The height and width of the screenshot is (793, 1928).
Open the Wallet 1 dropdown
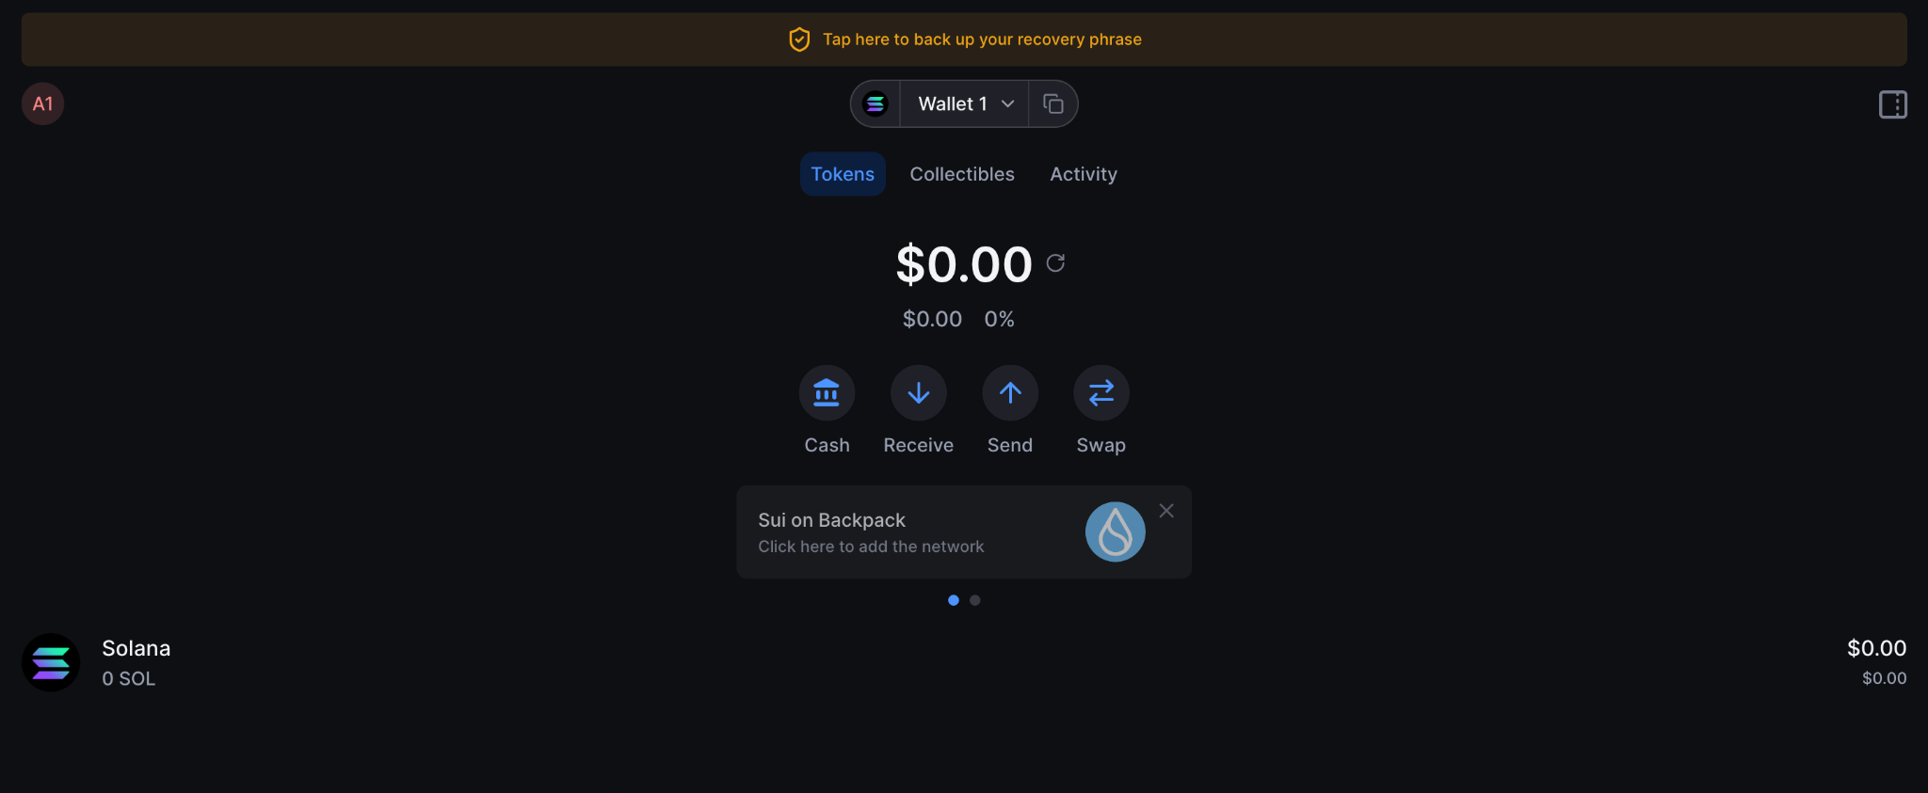tap(963, 103)
